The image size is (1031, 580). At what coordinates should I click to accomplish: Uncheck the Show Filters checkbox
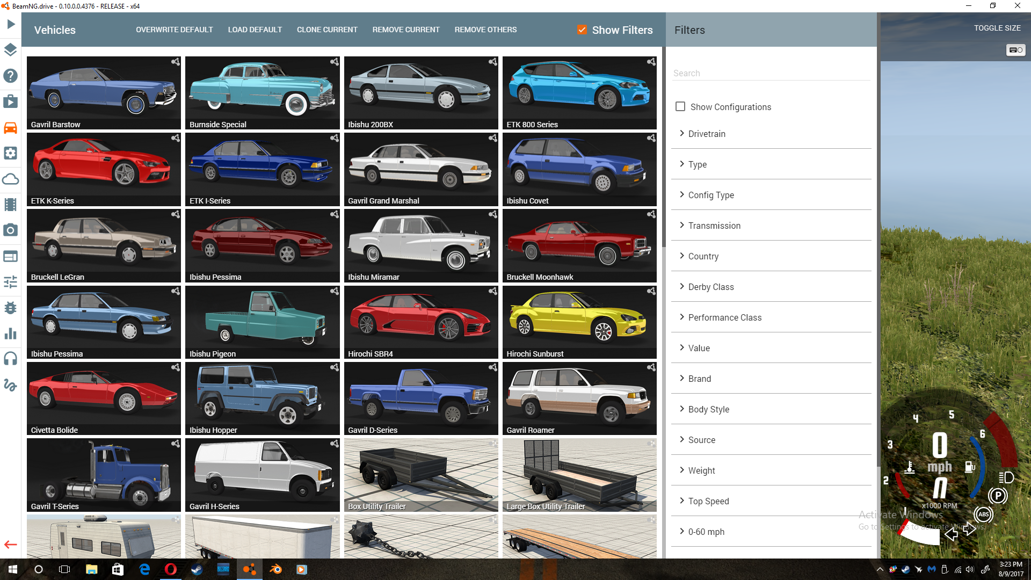[582, 30]
